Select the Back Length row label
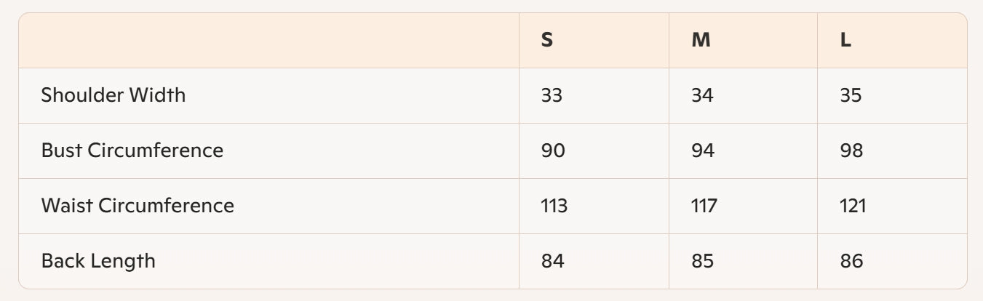 point(98,261)
